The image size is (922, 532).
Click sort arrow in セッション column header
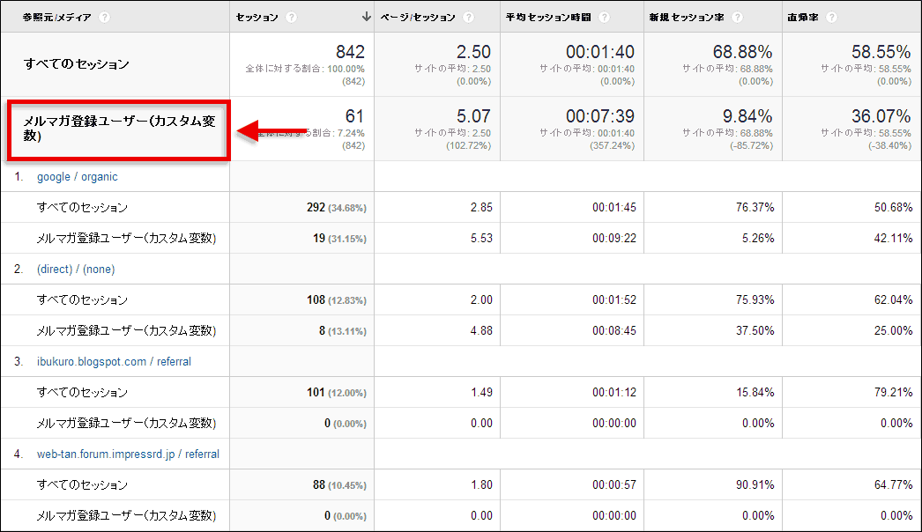pyautogui.click(x=366, y=18)
